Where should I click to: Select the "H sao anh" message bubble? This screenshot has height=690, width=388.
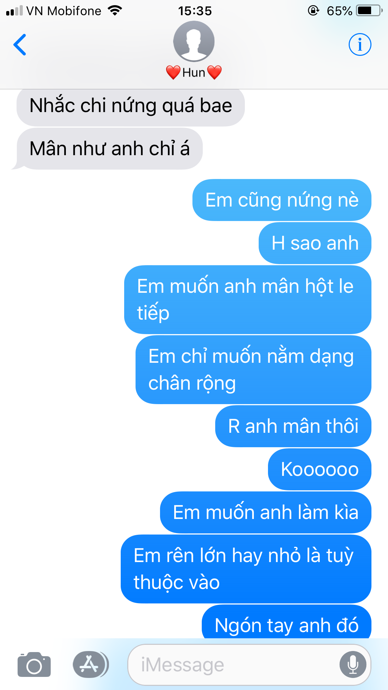click(x=315, y=243)
